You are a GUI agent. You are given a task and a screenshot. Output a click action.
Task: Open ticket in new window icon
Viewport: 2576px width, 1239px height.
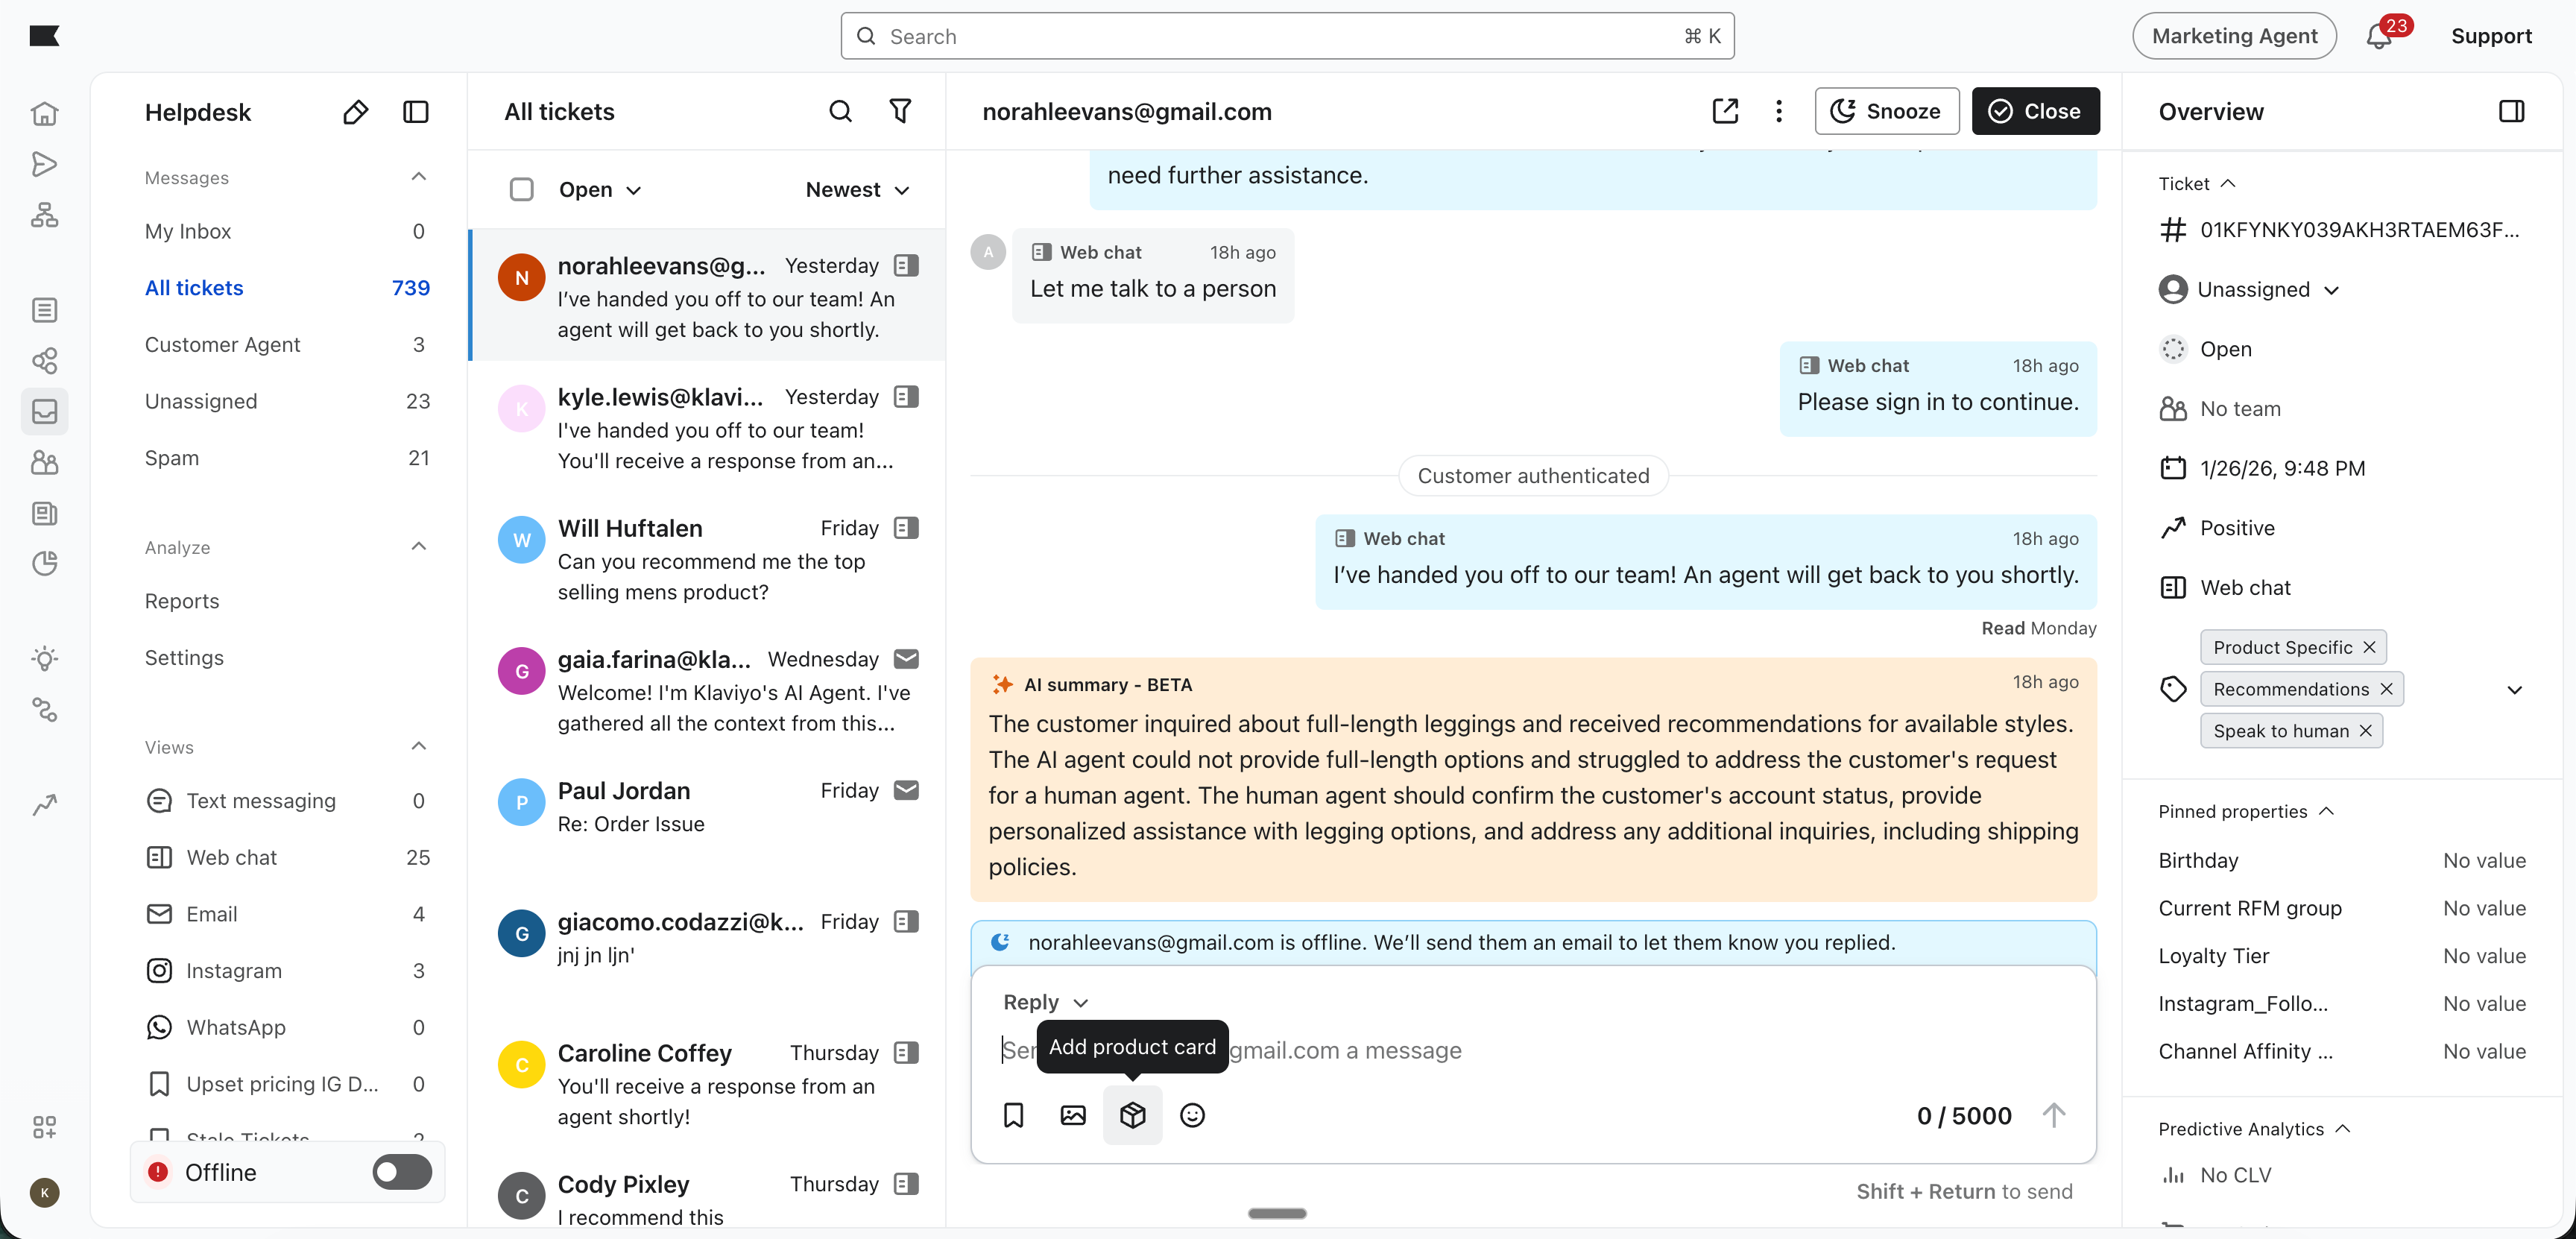coord(1725,111)
